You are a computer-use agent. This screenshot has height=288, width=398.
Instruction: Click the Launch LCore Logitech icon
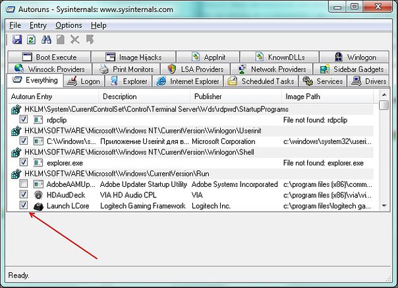[38, 206]
